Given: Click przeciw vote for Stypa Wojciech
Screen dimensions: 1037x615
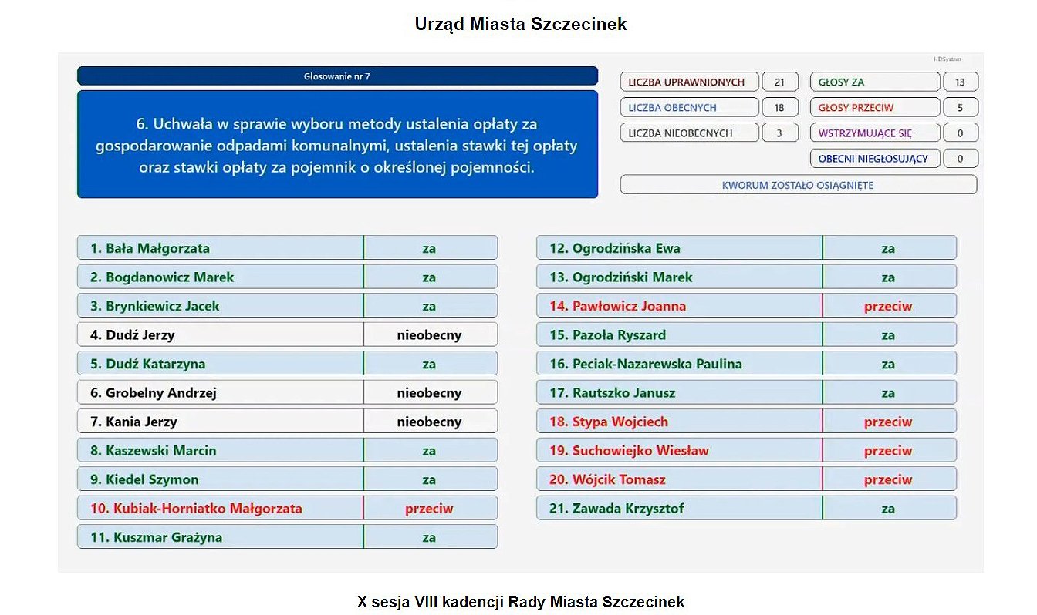Looking at the screenshot, I should 888,422.
